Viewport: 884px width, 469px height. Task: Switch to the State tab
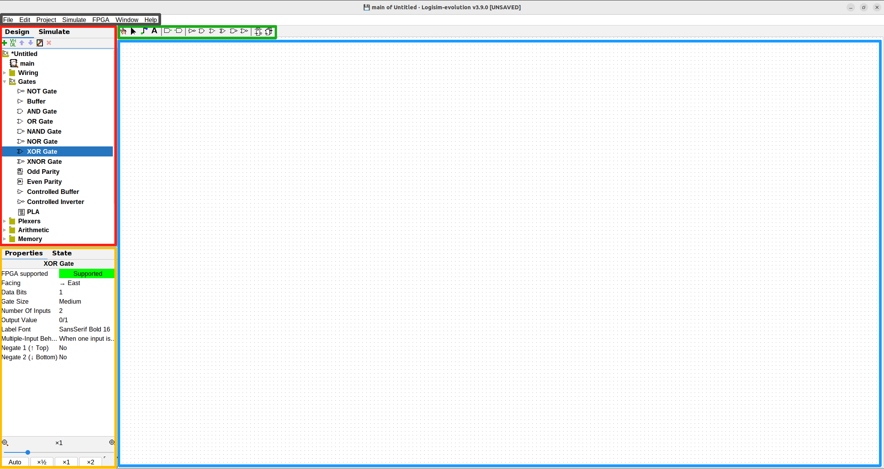tap(62, 253)
